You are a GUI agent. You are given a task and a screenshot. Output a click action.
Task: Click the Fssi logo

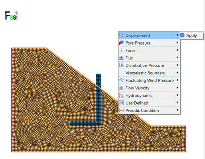[x=12, y=16]
